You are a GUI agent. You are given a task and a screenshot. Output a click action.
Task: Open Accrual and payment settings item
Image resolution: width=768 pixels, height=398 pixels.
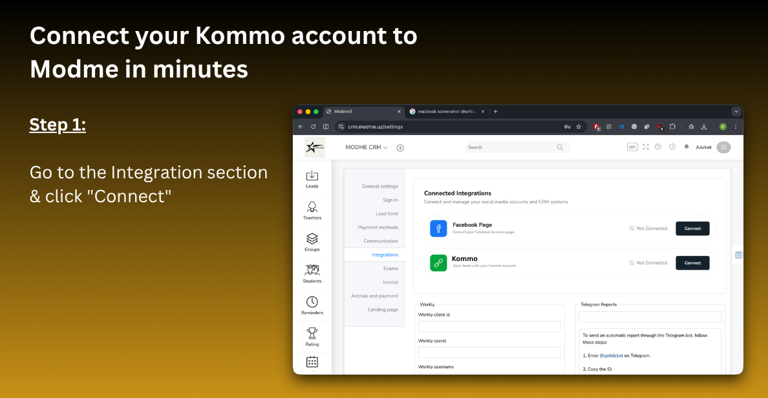tap(375, 296)
